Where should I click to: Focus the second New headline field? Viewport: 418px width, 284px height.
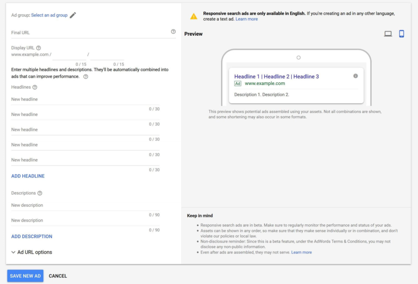pos(85,115)
